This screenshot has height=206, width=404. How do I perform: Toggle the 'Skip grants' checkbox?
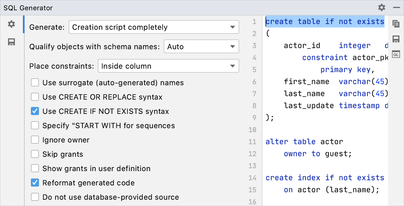click(35, 154)
